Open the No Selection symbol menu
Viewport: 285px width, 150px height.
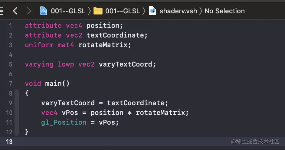tap(224, 11)
